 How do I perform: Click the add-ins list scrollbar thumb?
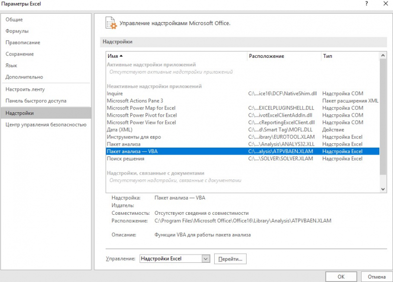pos(383,117)
